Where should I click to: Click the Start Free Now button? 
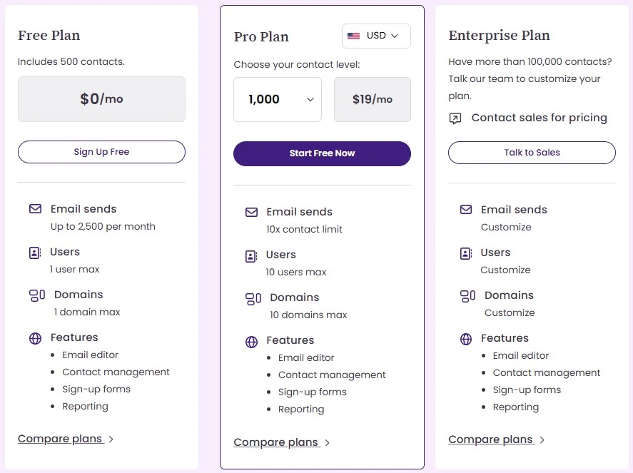[322, 153]
